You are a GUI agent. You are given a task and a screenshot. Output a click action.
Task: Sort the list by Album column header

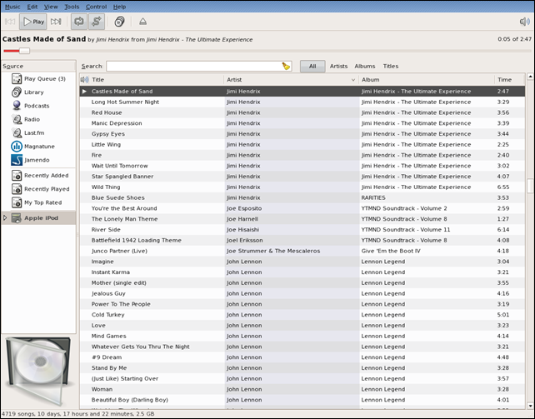pyautogui.click(x=425, y=79)
